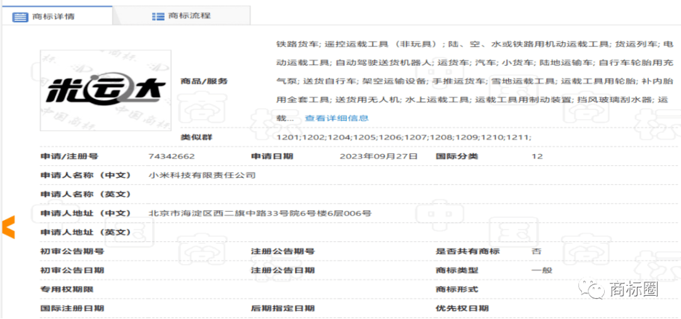
Task: Click applicant name 小米科技有限责任公司
Action: pos(202,175)
